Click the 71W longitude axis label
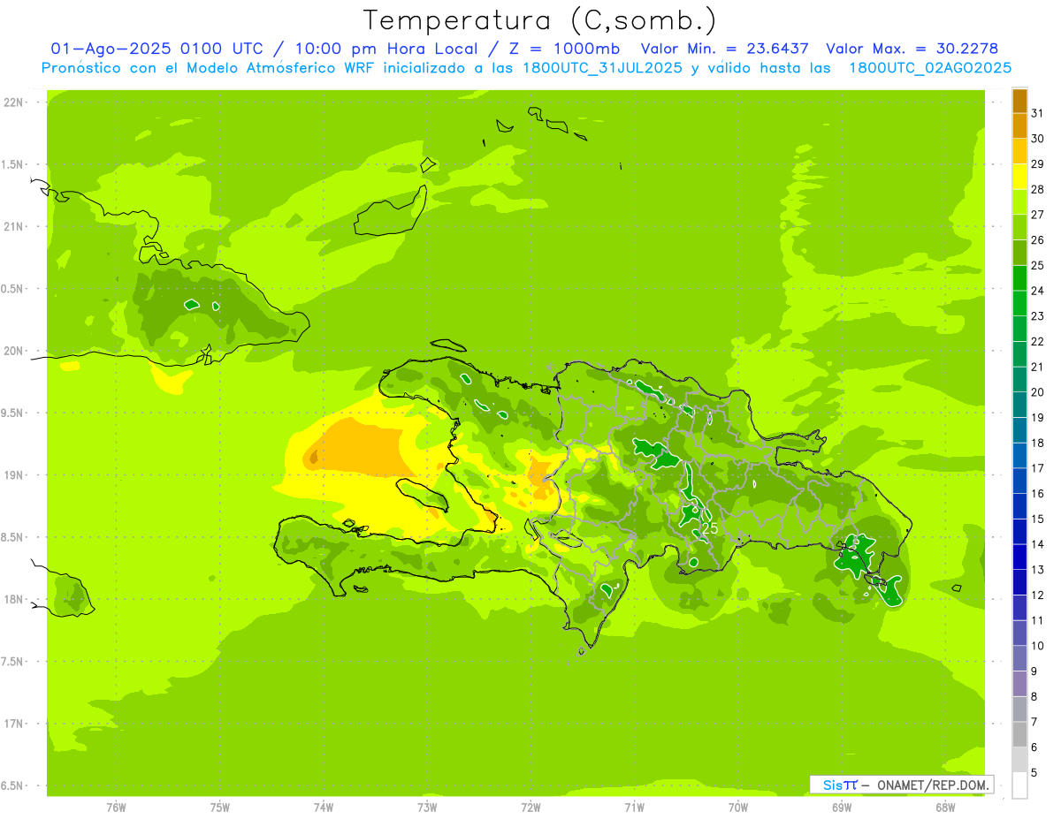 [634, 808]
